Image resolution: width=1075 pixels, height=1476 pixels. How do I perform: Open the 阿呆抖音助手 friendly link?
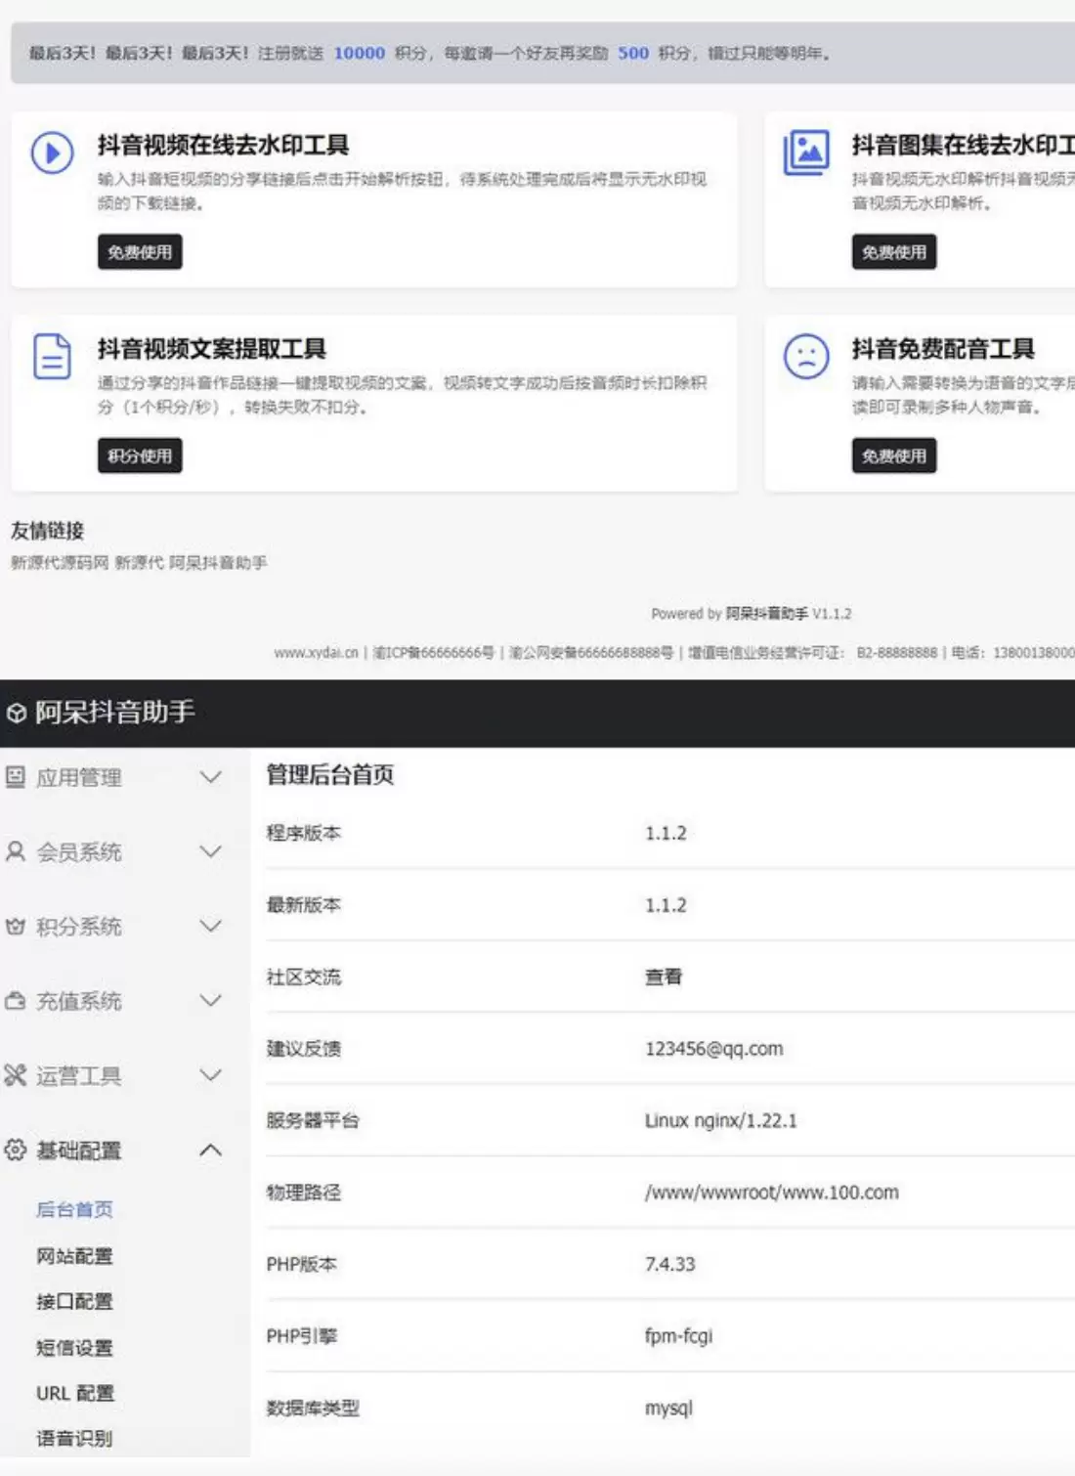click(218, 563)
